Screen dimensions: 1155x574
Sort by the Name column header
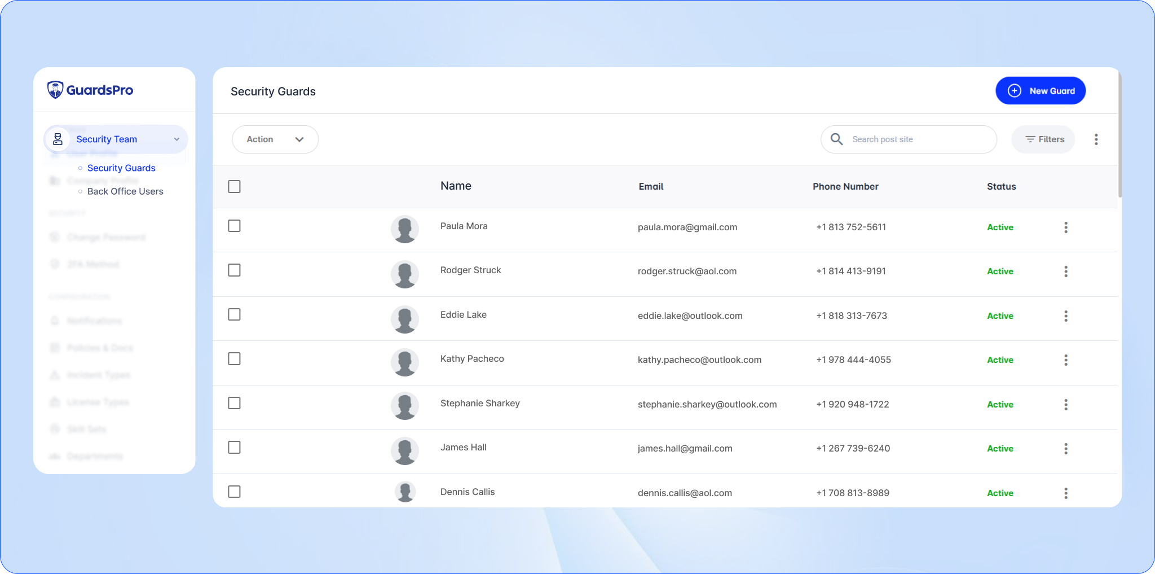[456, 186]
